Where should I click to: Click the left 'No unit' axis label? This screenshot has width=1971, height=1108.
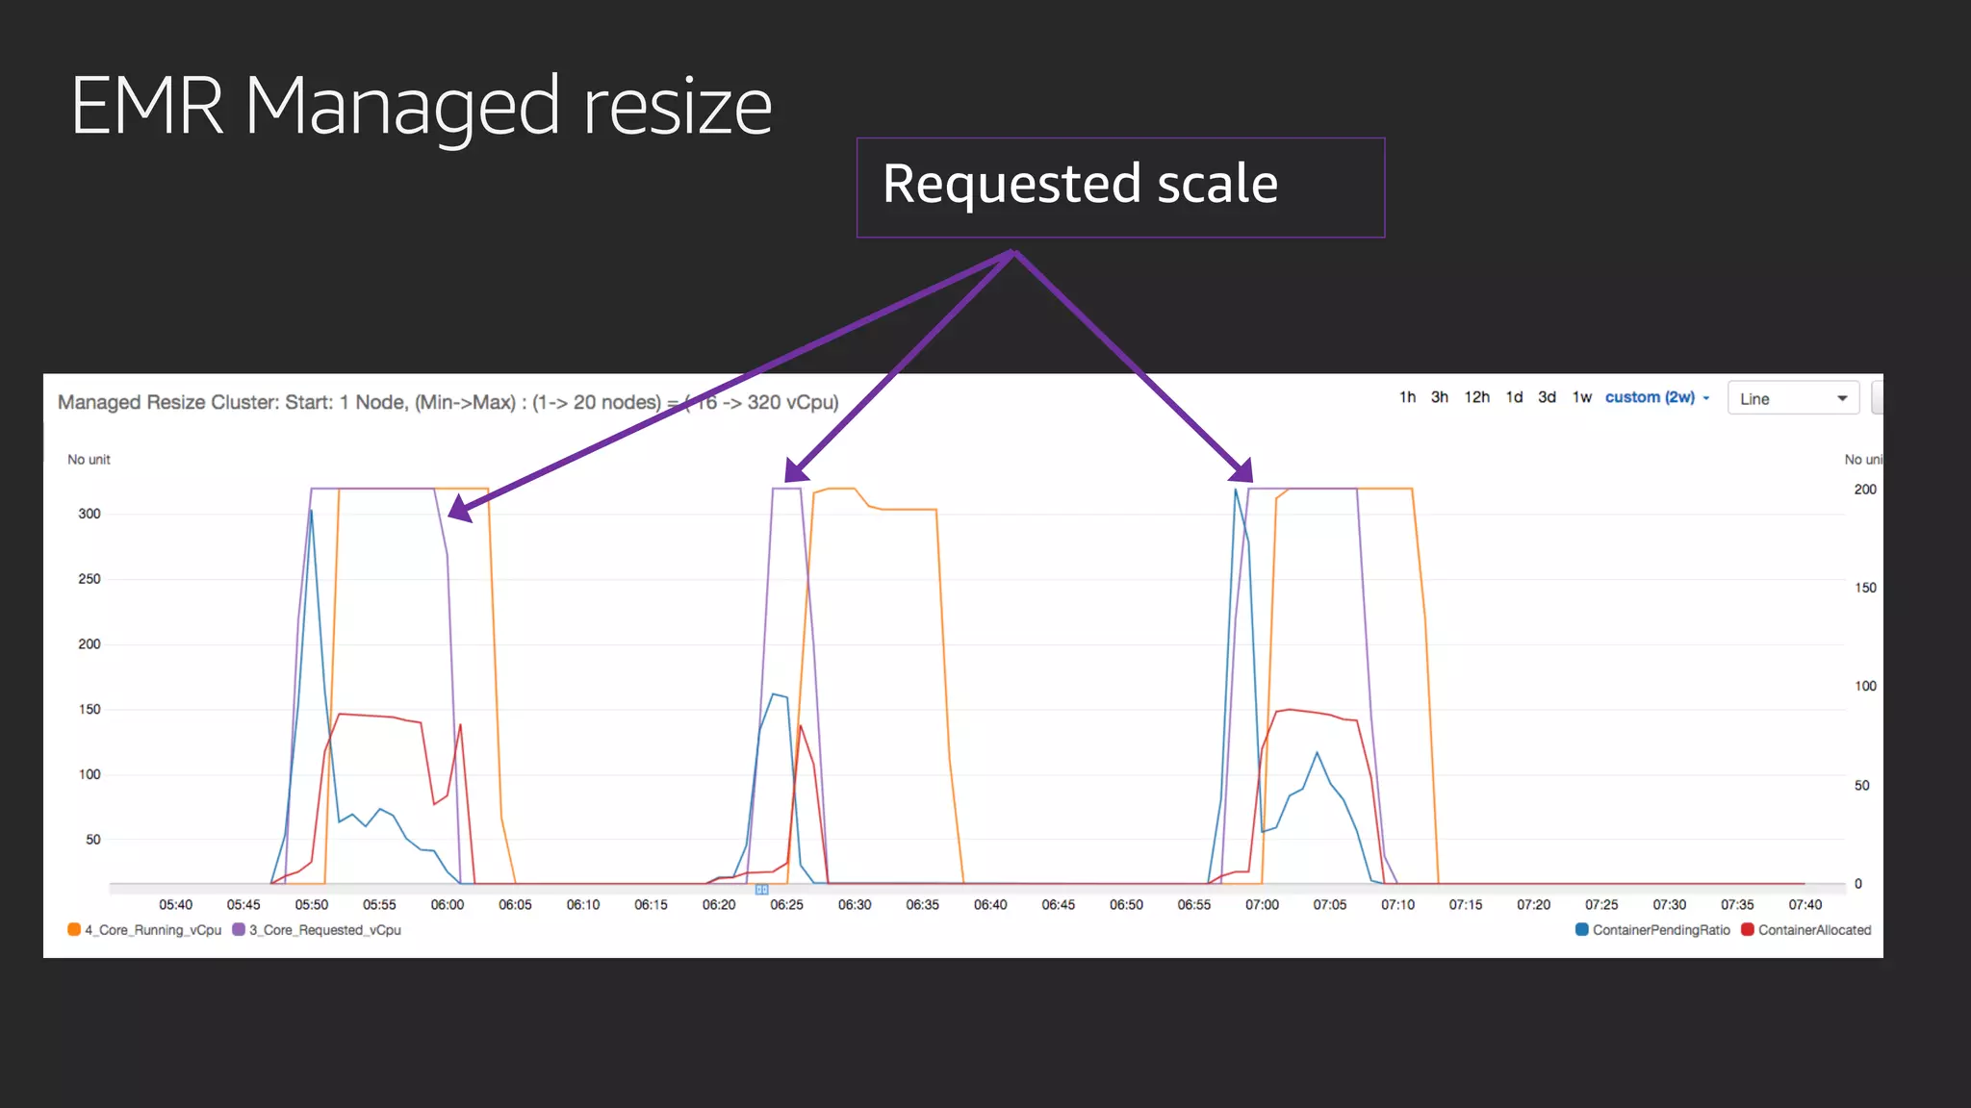click(89, 460)
